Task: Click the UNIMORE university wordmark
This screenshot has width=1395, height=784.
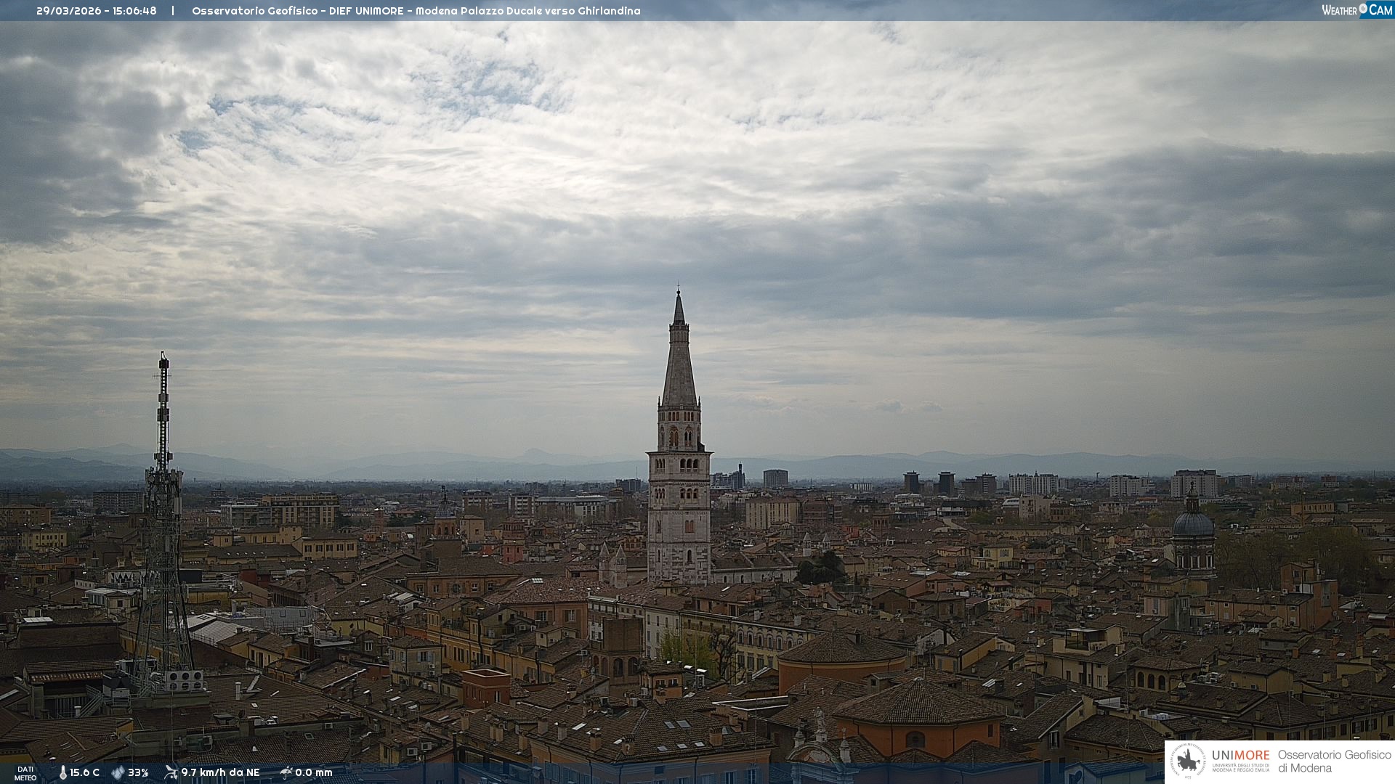Action: click(x=1240, y=756)
